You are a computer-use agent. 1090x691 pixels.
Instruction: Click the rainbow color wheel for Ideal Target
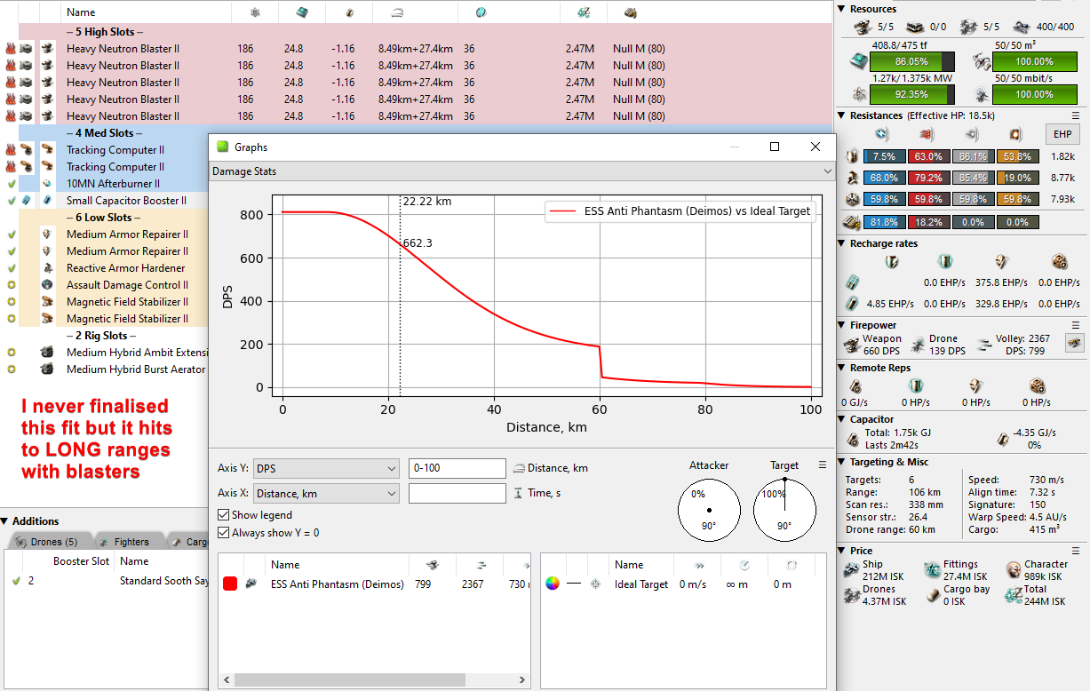tap(553, 584)
